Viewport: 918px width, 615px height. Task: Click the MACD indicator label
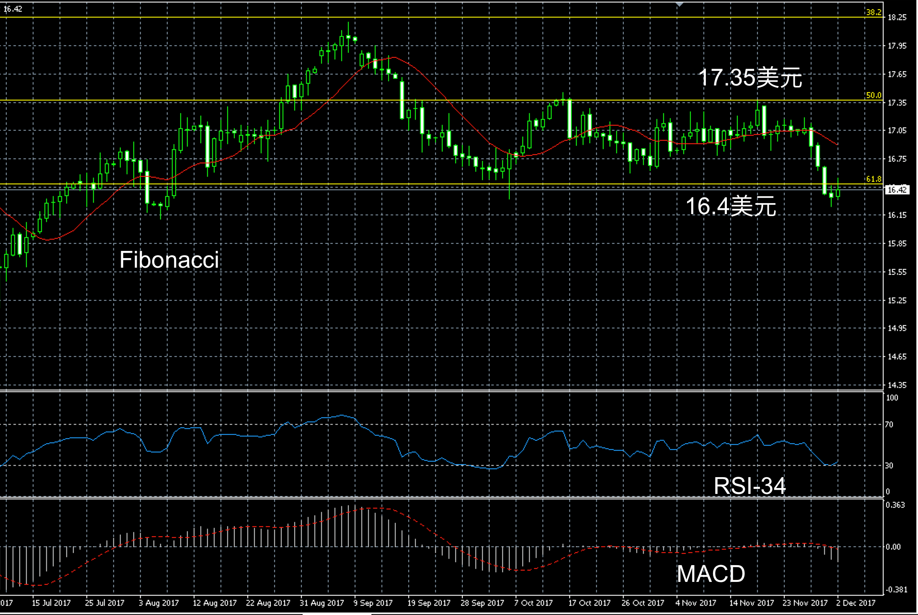pyautogui.click(x=711, y=574)
